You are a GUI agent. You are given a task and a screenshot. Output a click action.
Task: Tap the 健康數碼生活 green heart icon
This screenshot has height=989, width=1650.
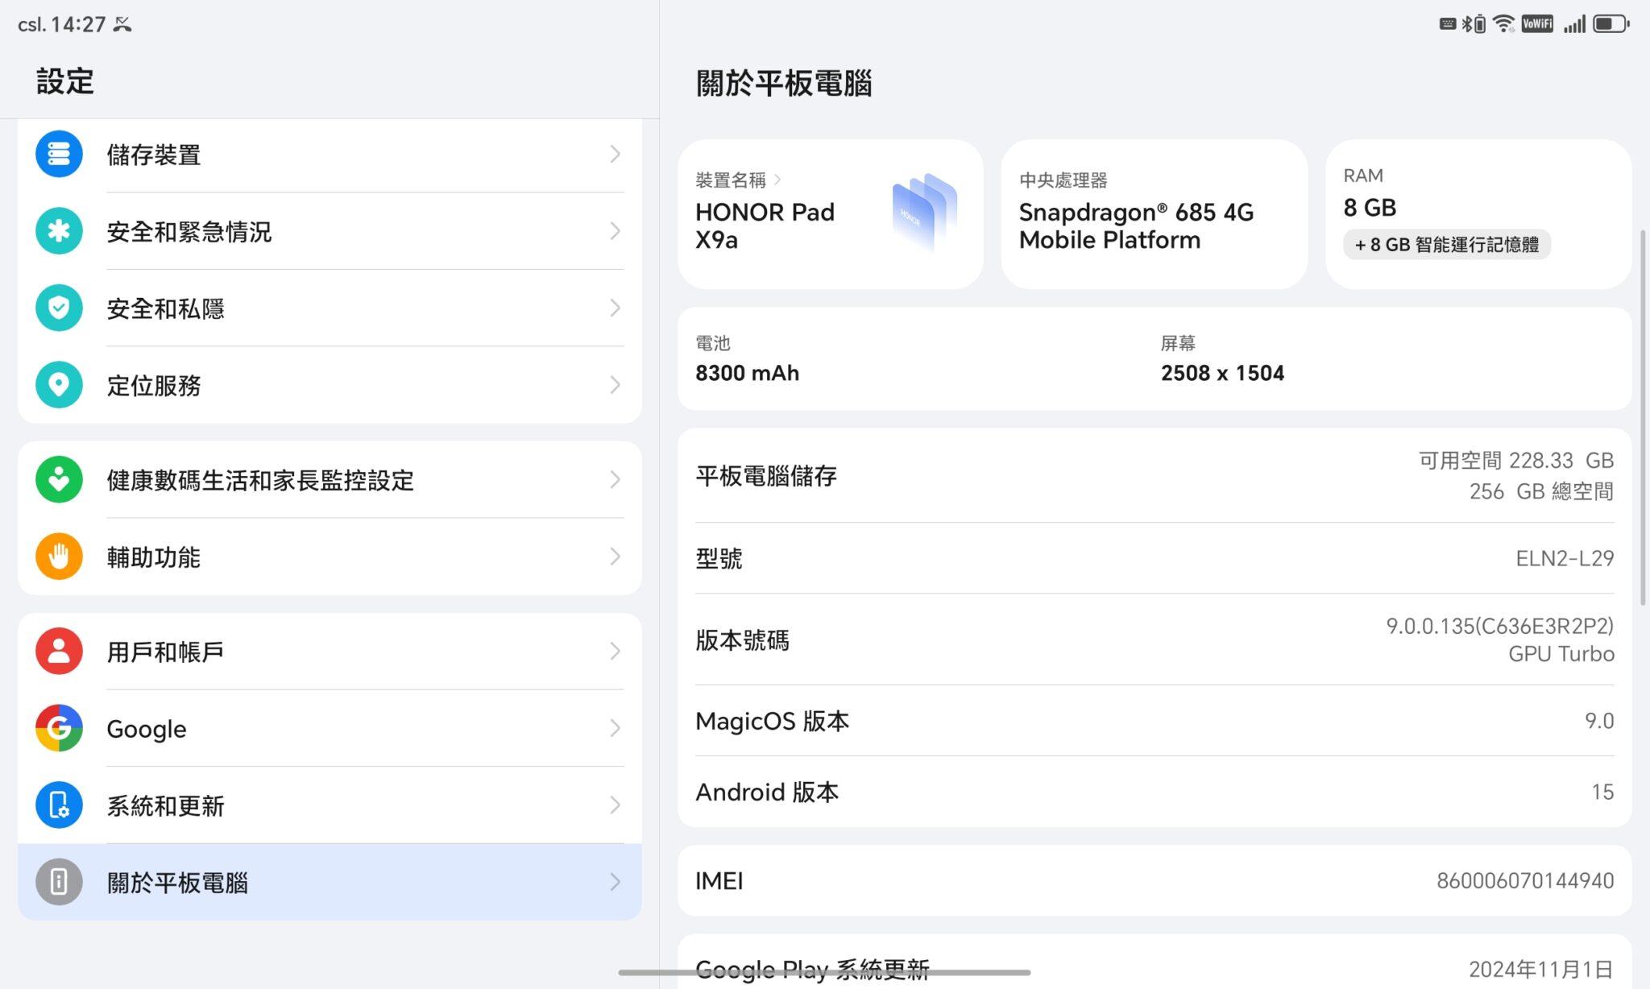59,479
